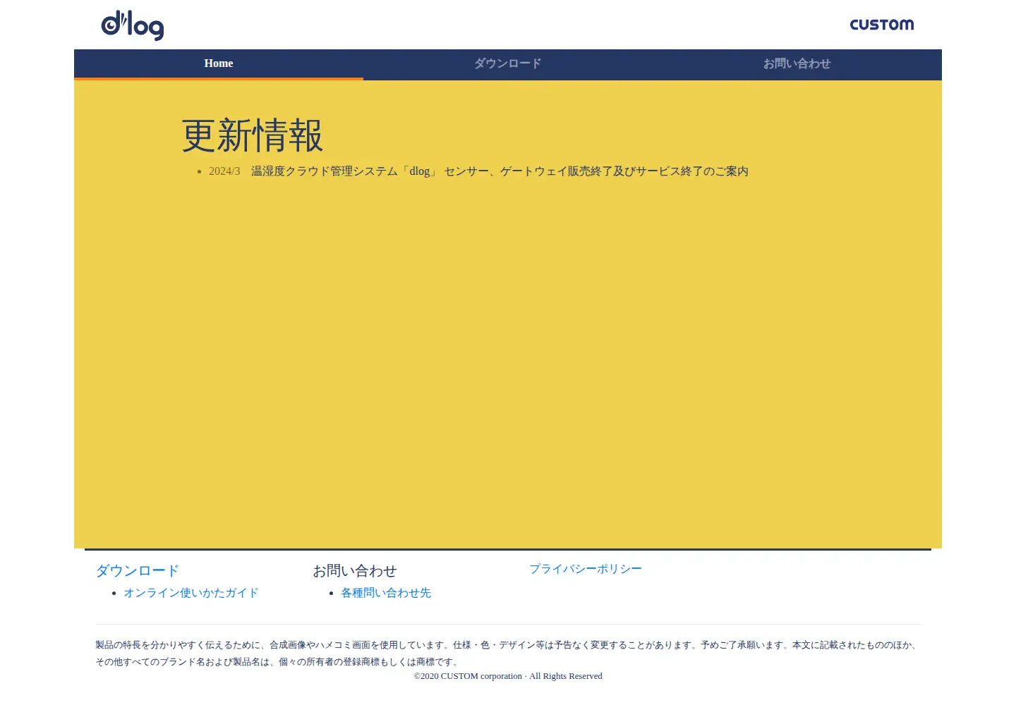Click the CUSTOM brand logo
Image resolution: width=1016 pixels, height=705 pixels.
point(881,25)
